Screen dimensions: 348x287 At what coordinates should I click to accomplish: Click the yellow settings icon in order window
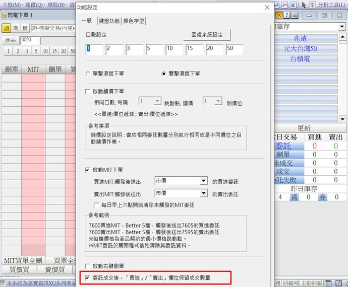[x=279, y=15]
